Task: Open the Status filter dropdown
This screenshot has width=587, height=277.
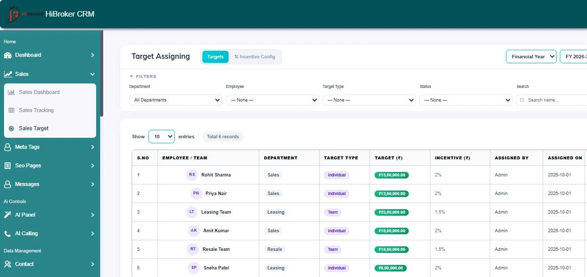Action: (x=466, y=100)
